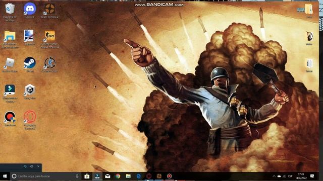Screen dimensions: 323x181
Task: Click the settings icon in the small dark panel
Action: 32,166
